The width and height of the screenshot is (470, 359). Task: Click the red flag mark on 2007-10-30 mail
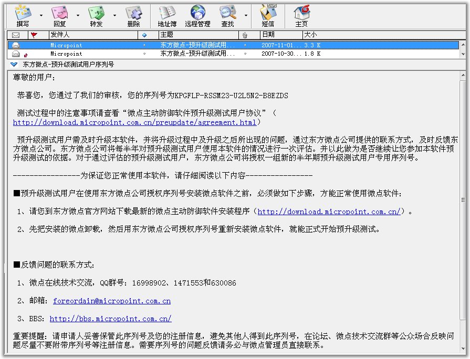26,55
